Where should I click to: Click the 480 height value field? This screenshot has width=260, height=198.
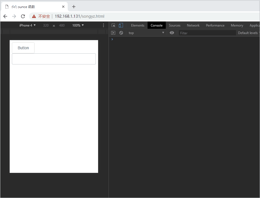pyautogui.click(x=62, y=25)
